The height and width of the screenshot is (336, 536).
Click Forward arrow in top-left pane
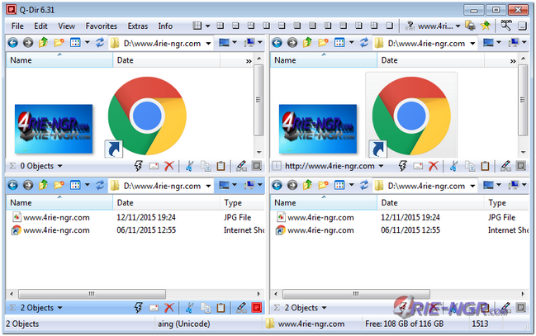coord(28,43)
